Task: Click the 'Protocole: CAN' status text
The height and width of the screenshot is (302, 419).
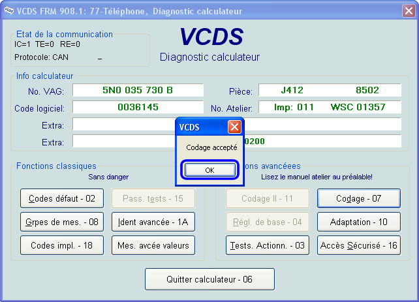Action: click(41, 57)
